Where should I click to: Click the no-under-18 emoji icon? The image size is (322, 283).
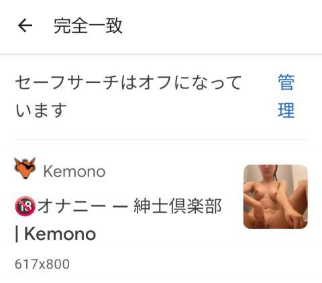coord(25,206)
